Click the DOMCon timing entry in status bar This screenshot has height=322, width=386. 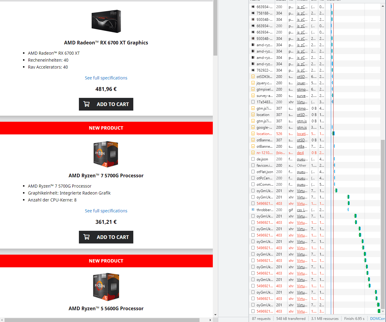378,319
